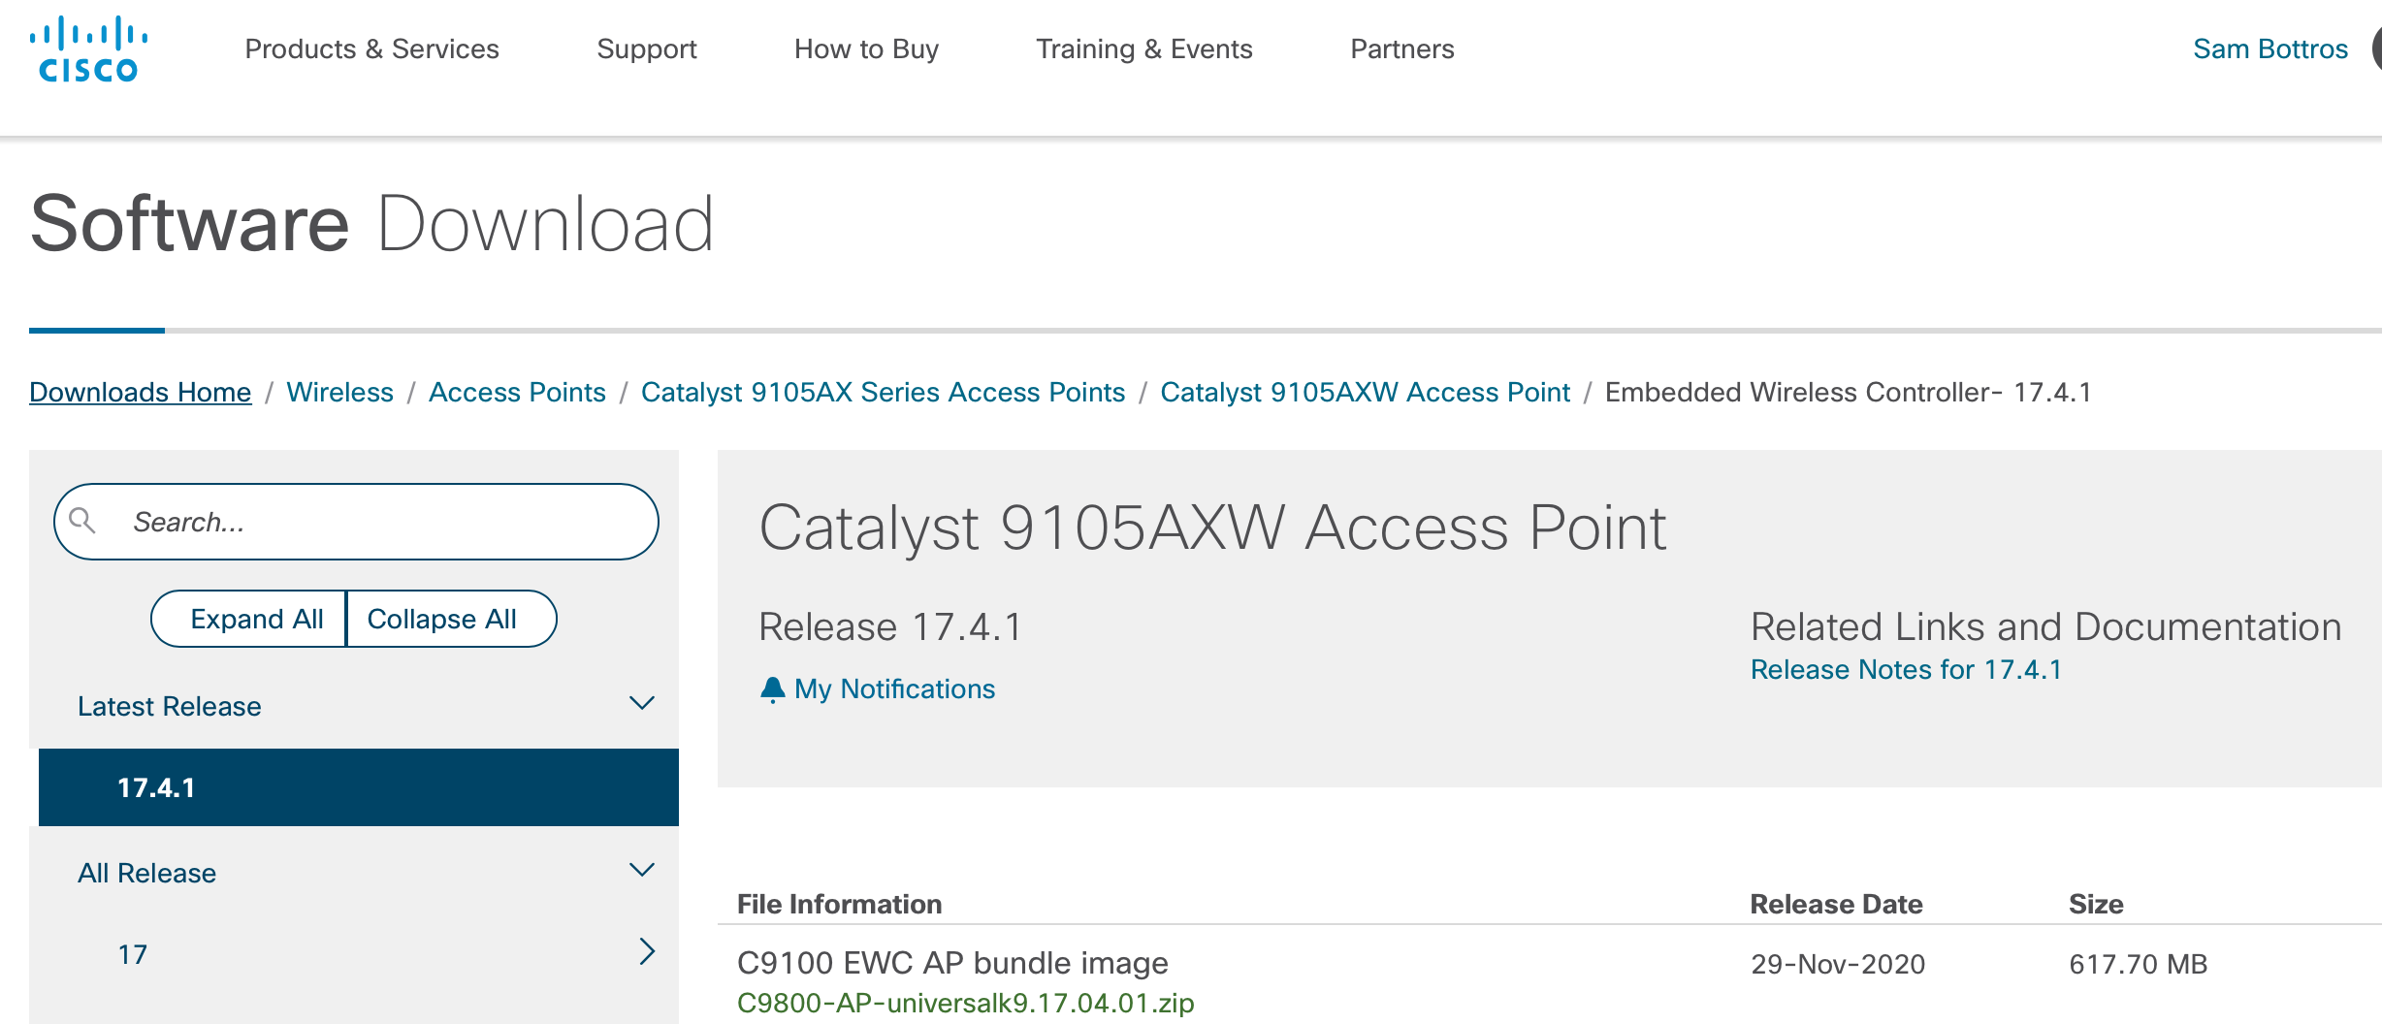Open the Products & Services menu
The image size is (2382, 1024).
(371, 48)
